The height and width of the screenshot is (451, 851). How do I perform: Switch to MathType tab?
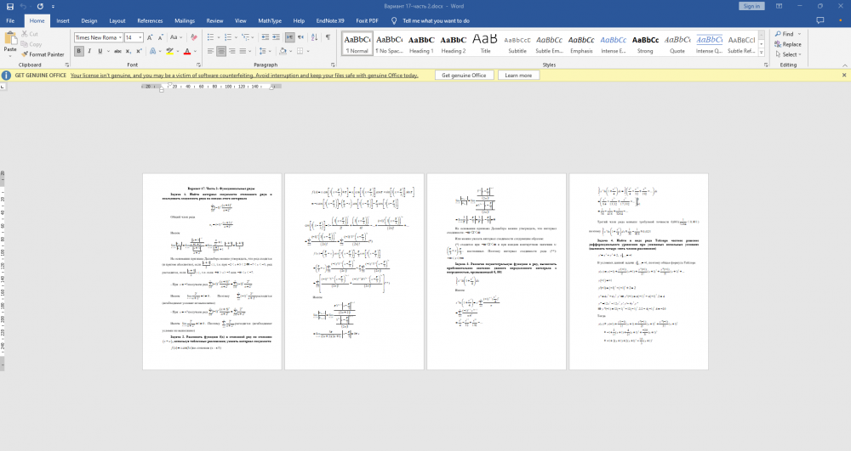(x=270, y=20)
